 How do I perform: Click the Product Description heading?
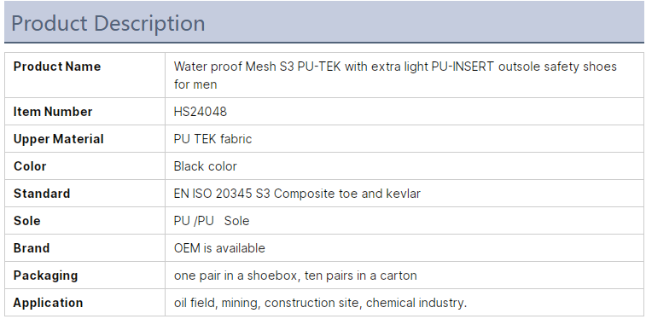[108, 23]
